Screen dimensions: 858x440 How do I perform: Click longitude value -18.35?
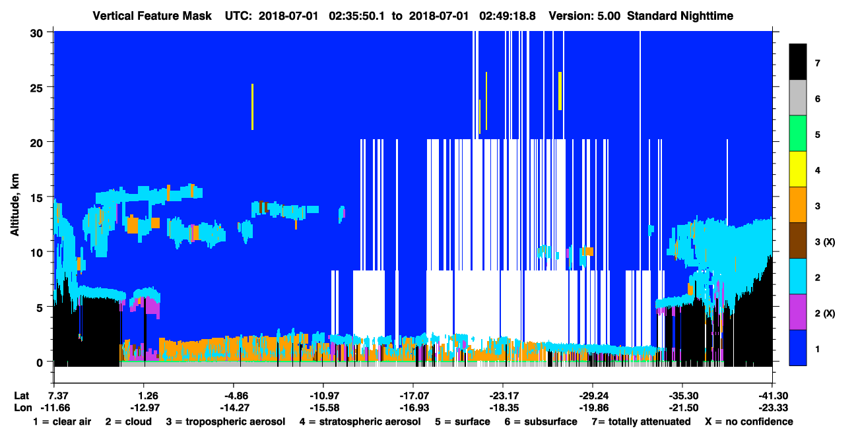click(502, 408)
